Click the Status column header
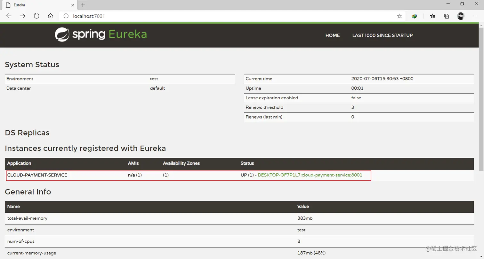This screenshot has height=259, width=484. (x=247, y=163)
